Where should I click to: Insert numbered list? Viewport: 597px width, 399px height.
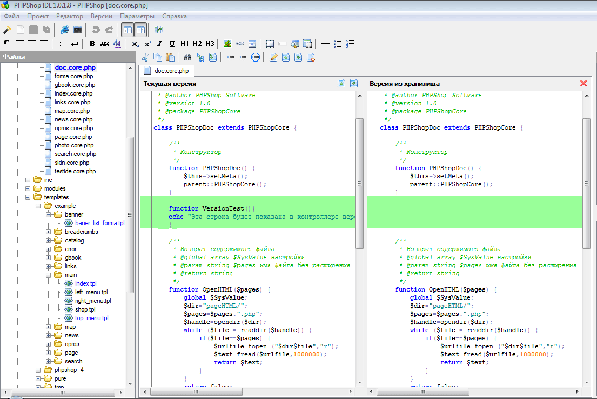coord(350,44)
